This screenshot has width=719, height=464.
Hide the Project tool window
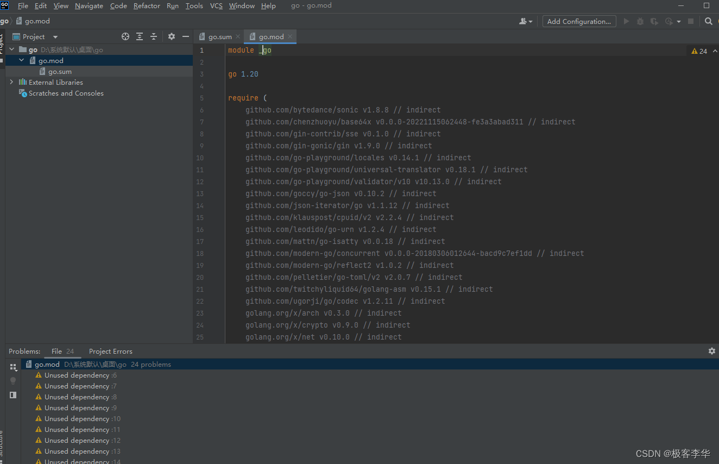[186, 36]
